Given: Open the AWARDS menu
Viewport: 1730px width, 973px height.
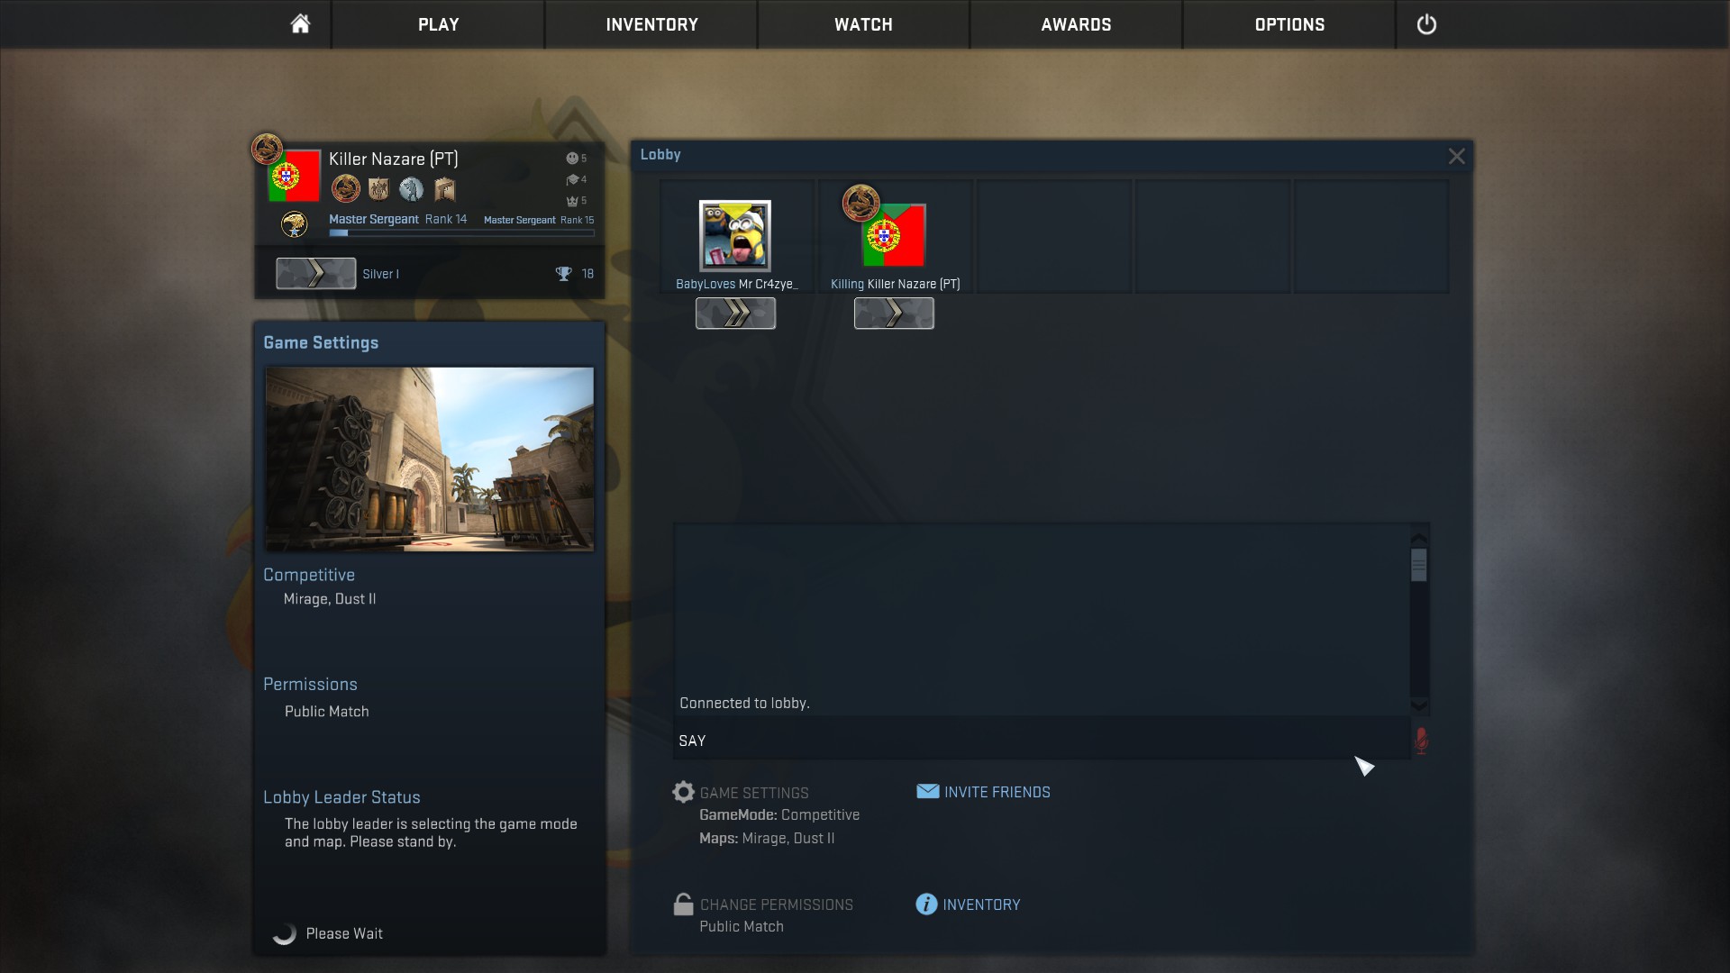Looking at the screenshot, I should pos(1076,24).
